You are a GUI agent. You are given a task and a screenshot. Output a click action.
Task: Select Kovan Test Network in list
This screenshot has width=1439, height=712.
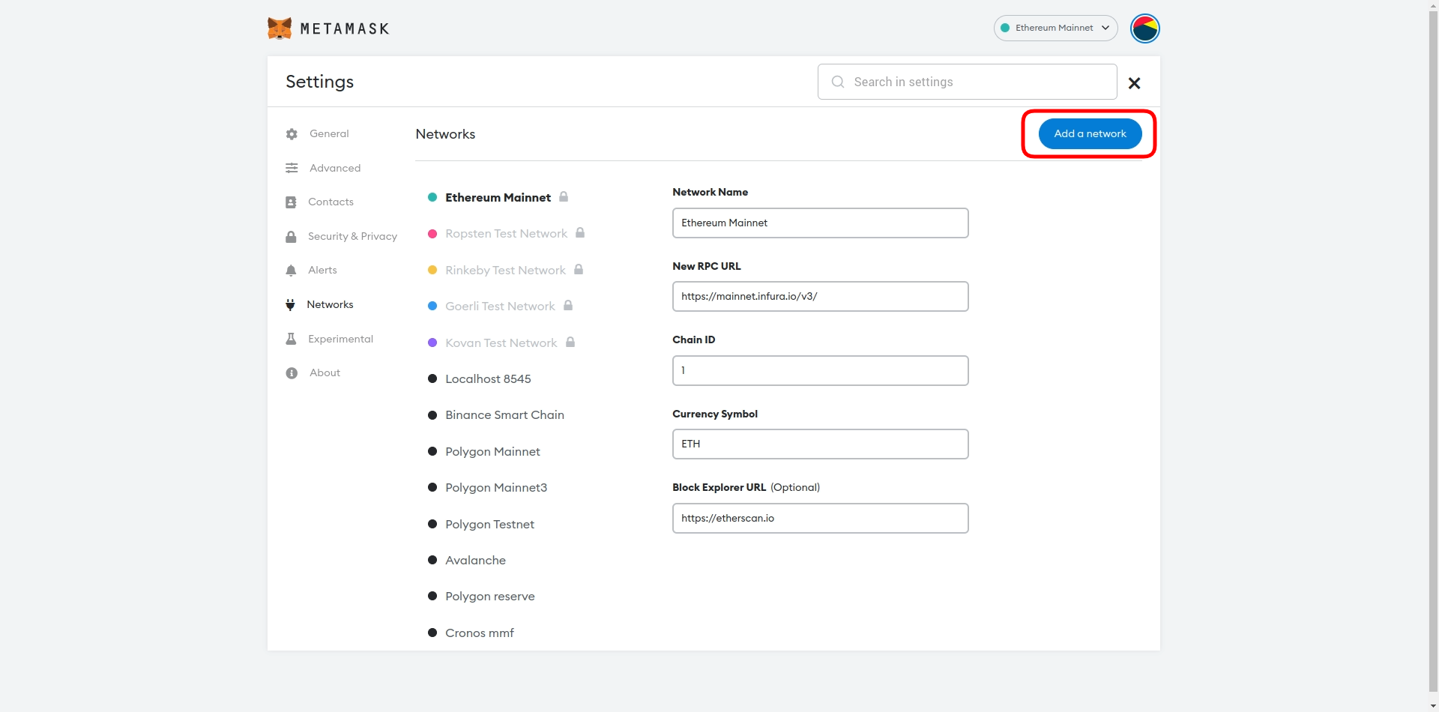click(501, 343)
